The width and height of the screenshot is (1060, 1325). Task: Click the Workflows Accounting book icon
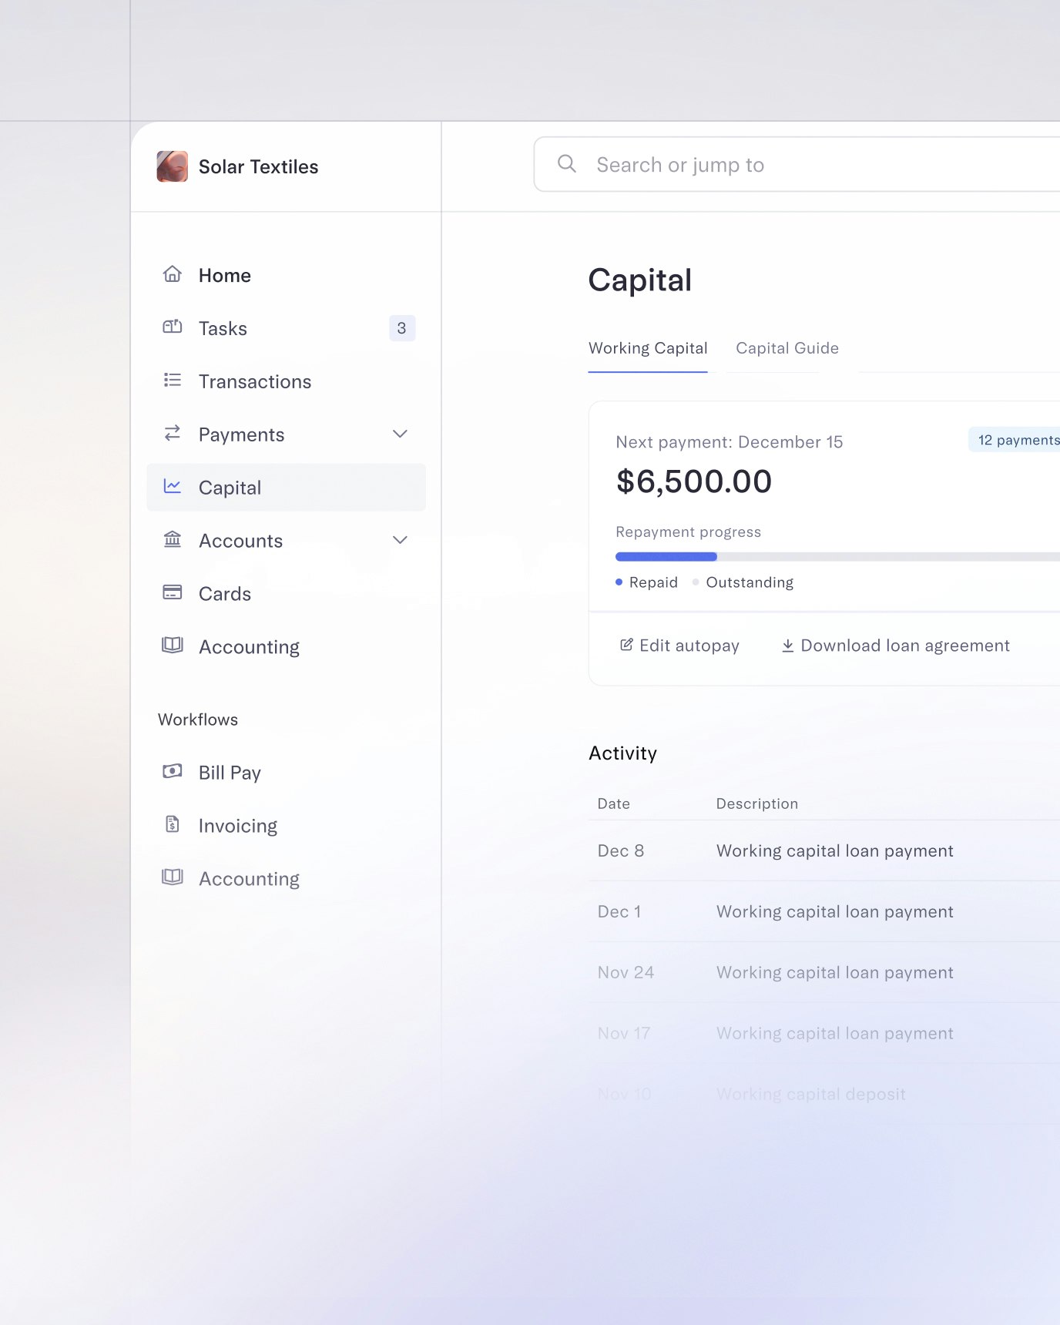173,877
